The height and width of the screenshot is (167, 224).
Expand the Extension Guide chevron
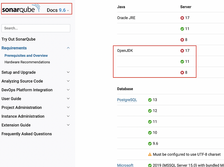tap(68, 125)
